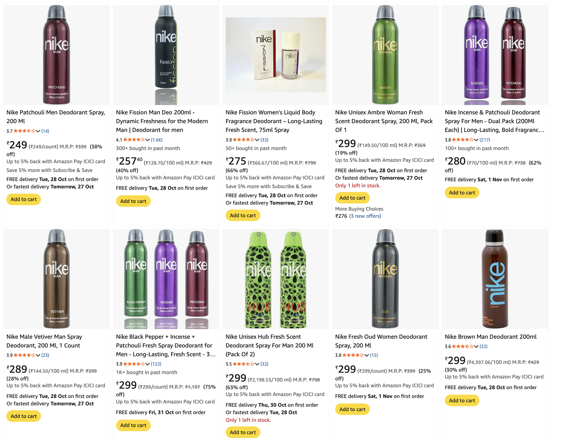Open the Nike Patchouli Men Deodorant product image

point(57,55)
